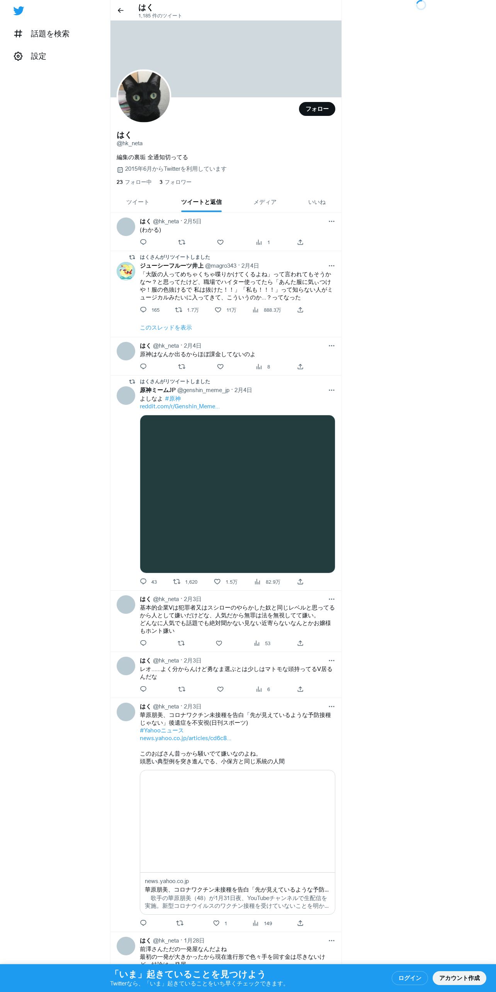Reply to the (わかる) tweet
The image size is (496, 992).
click(143, 242)
